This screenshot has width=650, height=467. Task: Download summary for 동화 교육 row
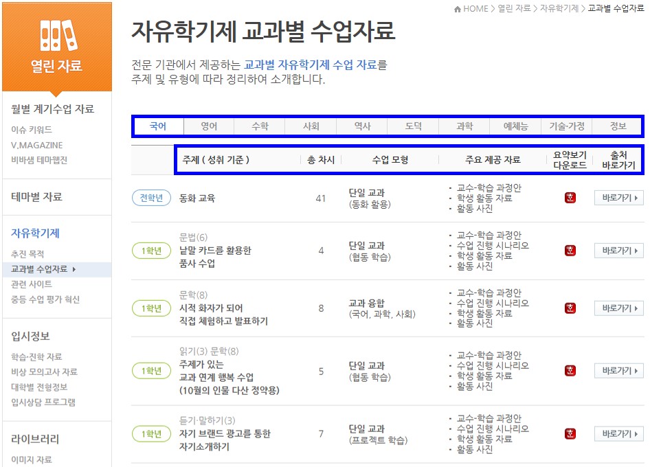(570, 198)
